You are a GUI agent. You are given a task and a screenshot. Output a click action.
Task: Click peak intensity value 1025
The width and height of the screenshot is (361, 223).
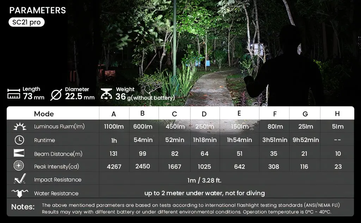204,167
